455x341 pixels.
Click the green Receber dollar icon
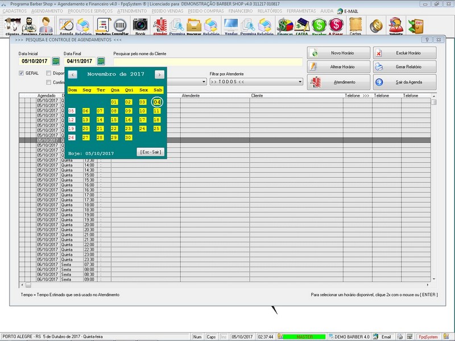pos(319,26)
